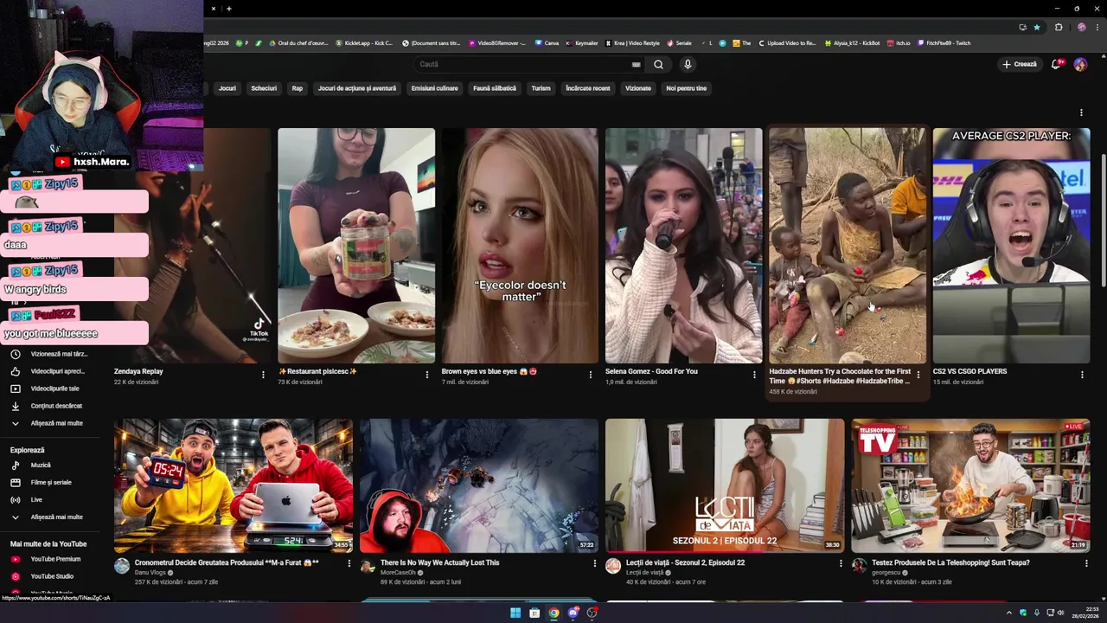Select the Jocuri filter chip
Image resolution: width=1107 pixels, height=623 pixels.
tap(227, 88)
